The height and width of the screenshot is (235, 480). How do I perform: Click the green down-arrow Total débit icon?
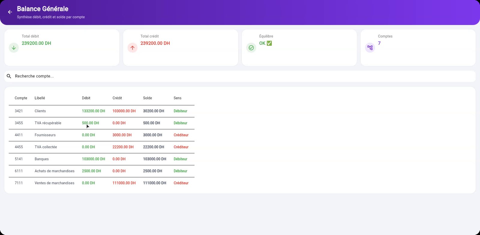pos(14,48)
